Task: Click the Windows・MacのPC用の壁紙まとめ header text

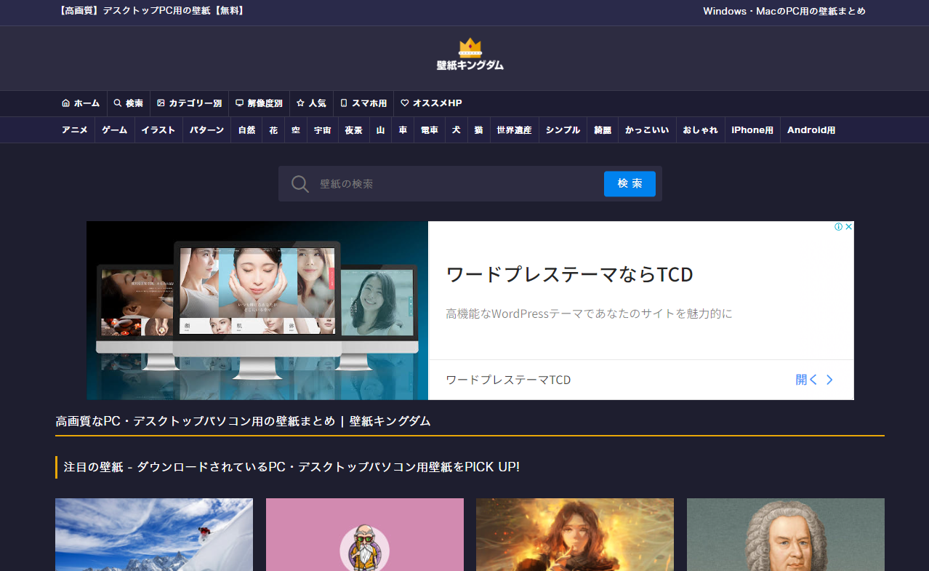Action: tap(784, 11)
